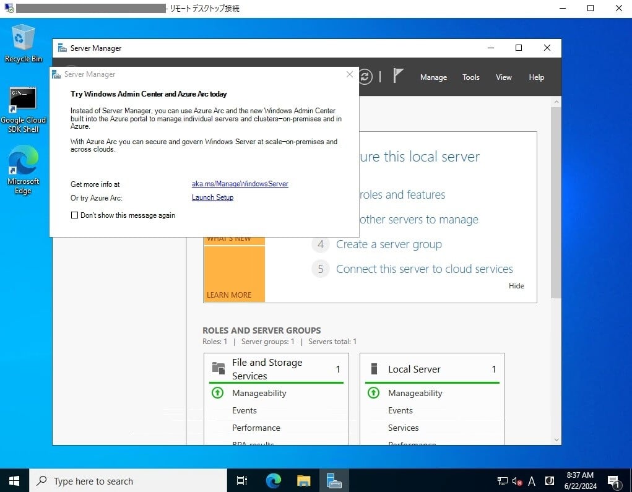Screen dimensions: 632x492
Task: Open the Notifications flag in Server Manager
Action: pos(397,76)
